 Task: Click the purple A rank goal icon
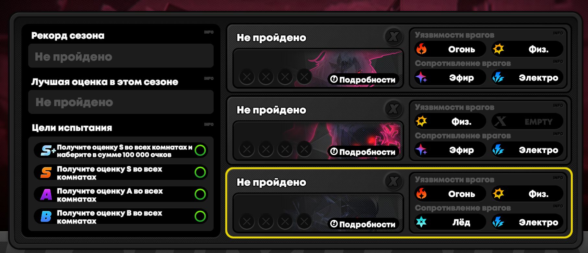(x=46, y=194)
